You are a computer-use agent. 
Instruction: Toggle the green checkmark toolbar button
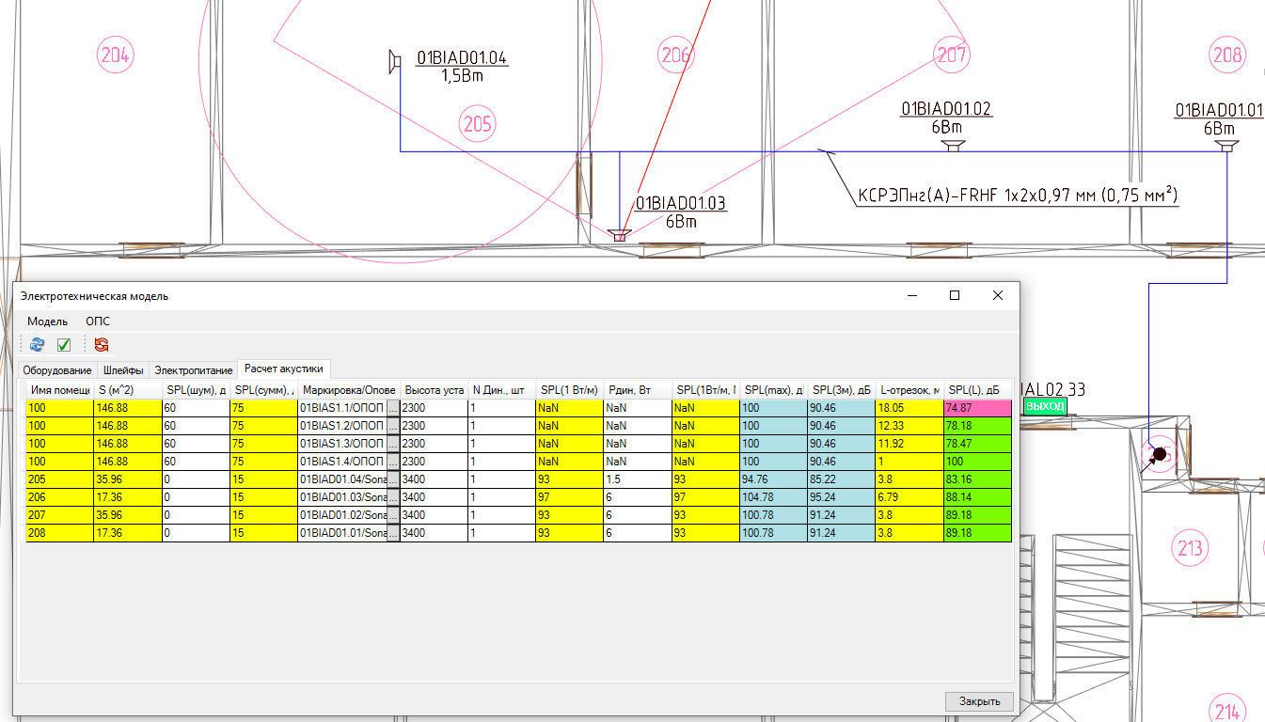(x=64, y=345)
